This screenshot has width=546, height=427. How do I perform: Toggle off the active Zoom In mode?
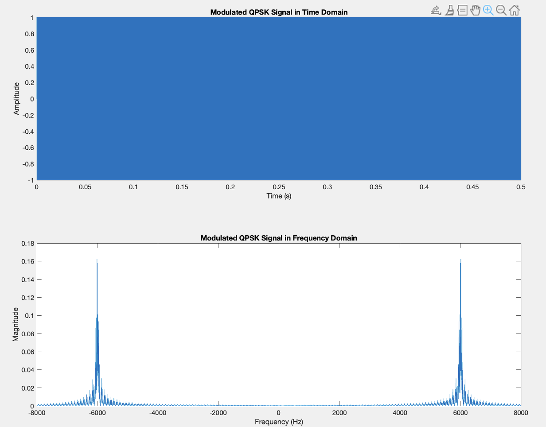coord(488,10)
